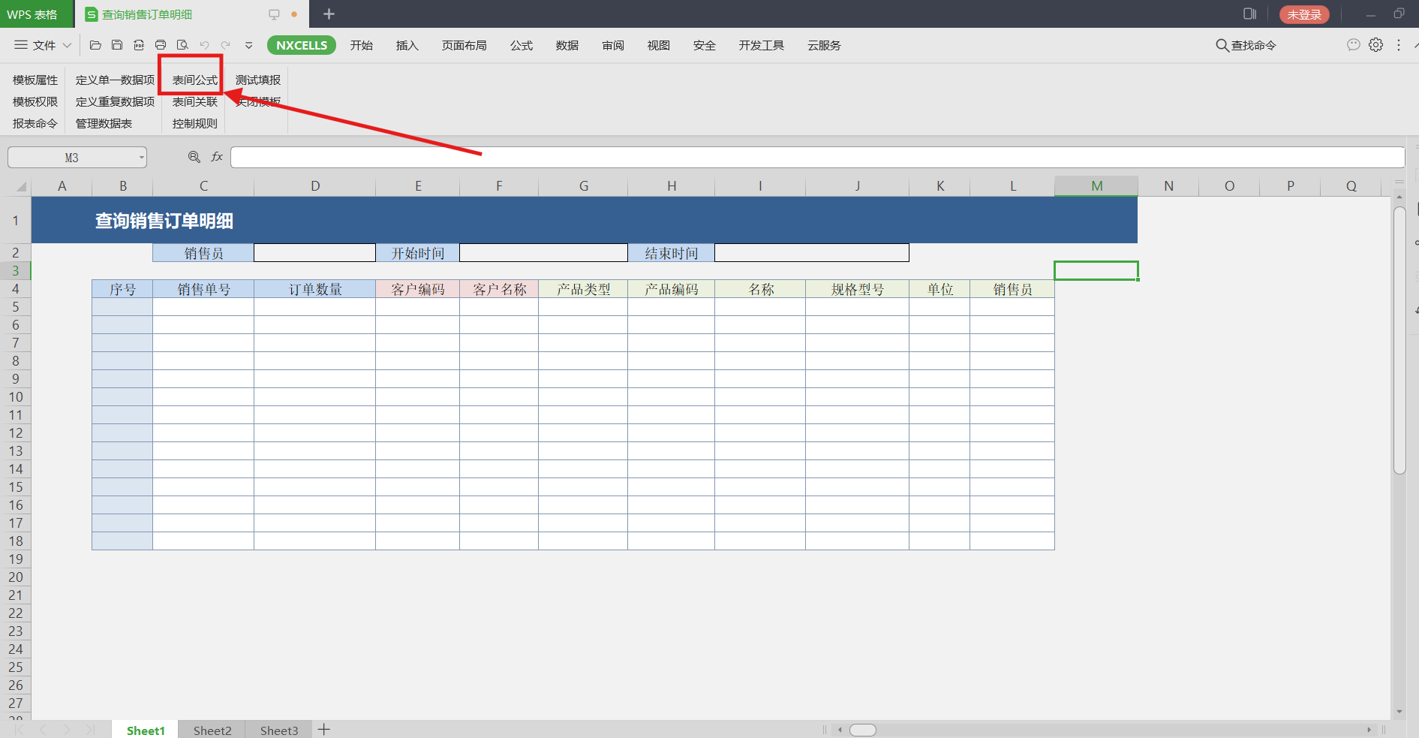Click the horizontal scrollbar thumb
Screen dimensions: 1419x738
(862, 730)
